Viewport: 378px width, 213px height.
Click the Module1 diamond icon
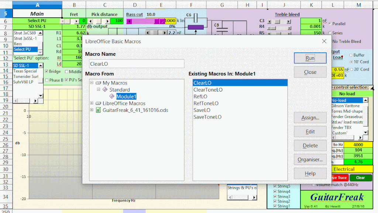pos(112,96)
